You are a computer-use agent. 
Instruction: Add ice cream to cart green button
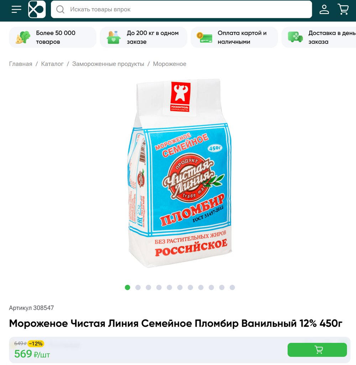click(317, 350)
